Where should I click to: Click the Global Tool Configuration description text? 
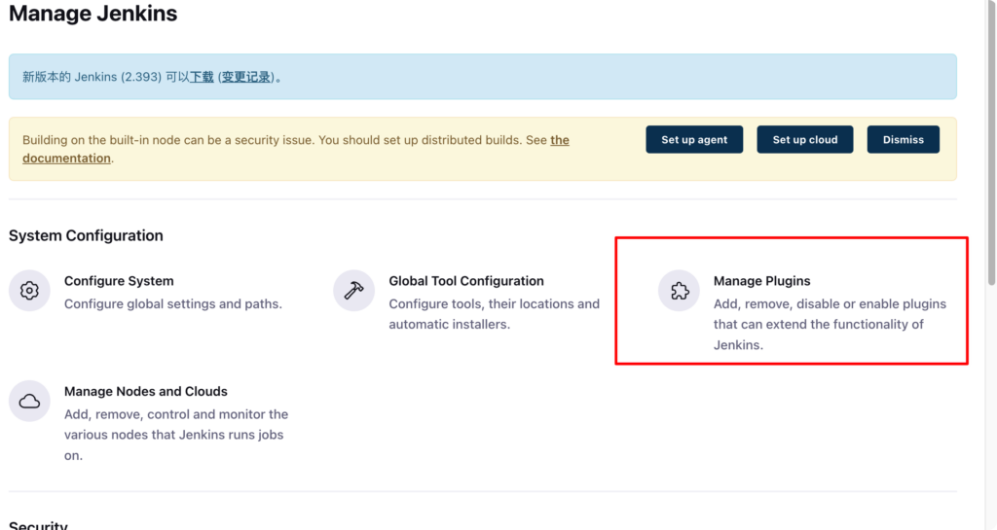pyautogui.click(x=494, y=314)
